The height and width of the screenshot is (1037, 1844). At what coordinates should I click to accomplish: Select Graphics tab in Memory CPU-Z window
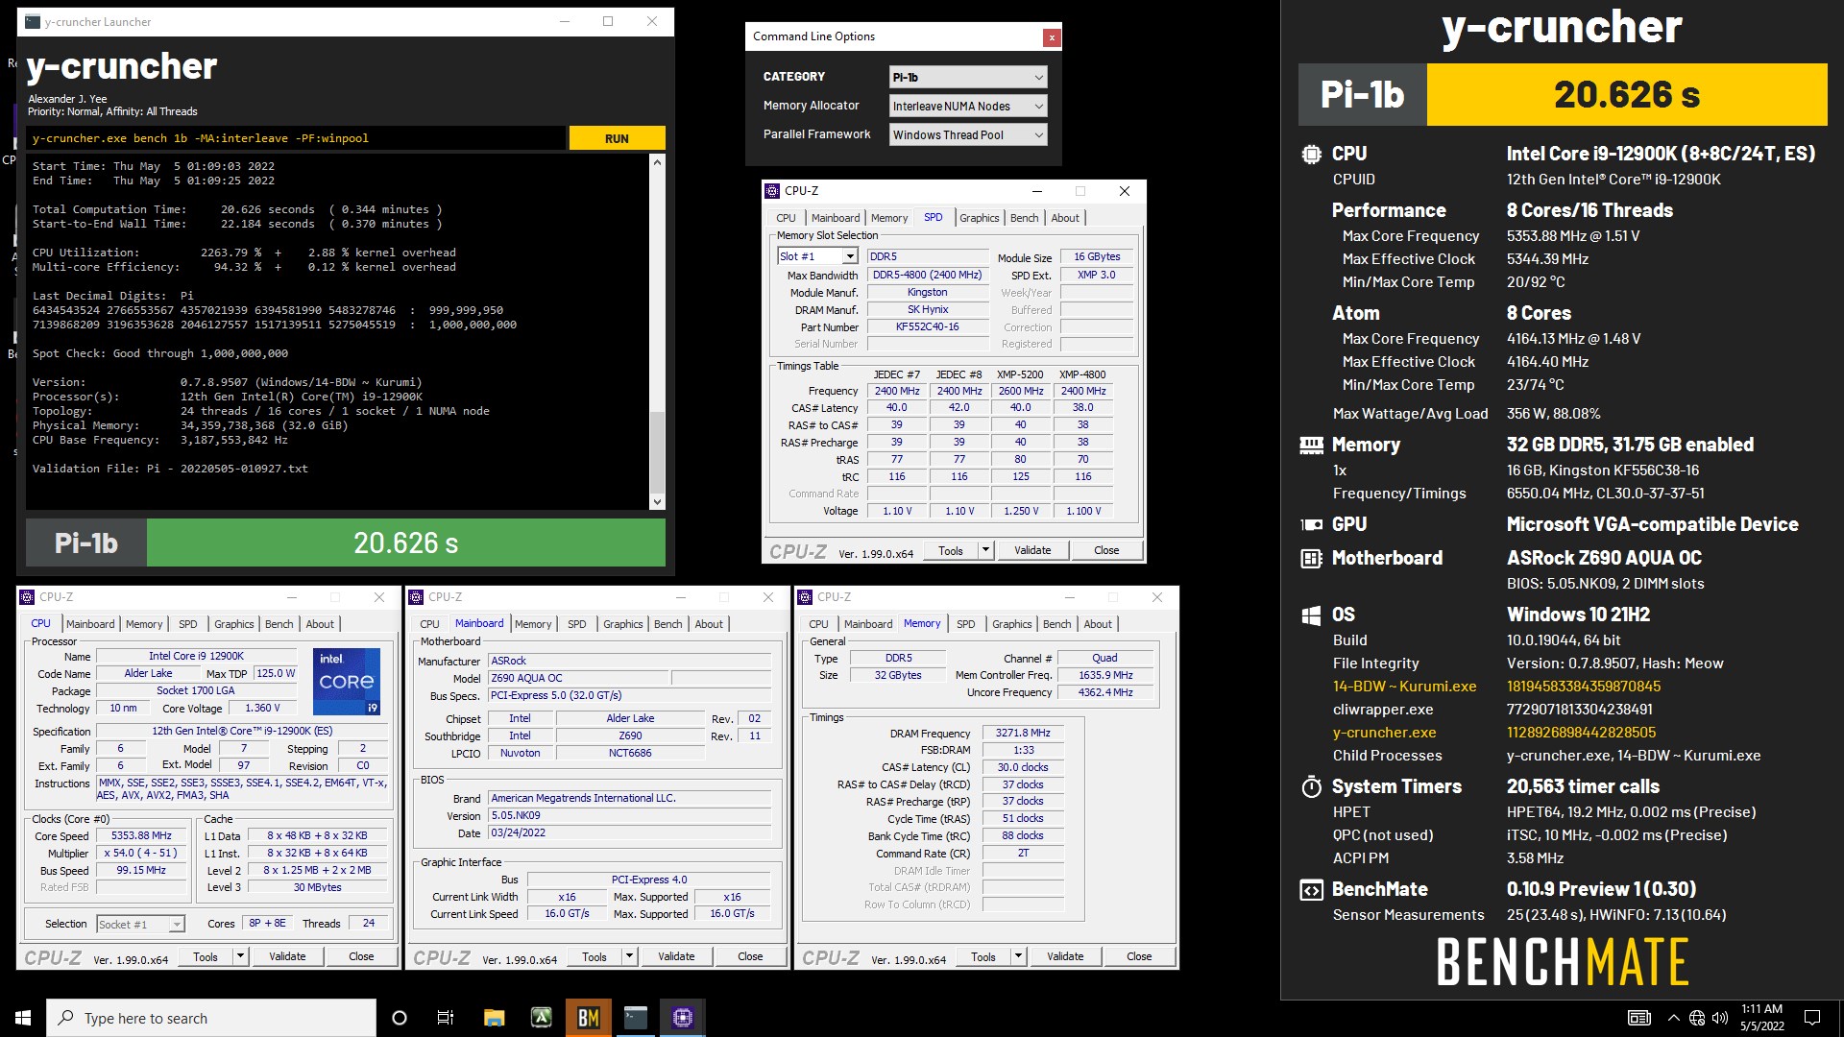[1011, 624]
